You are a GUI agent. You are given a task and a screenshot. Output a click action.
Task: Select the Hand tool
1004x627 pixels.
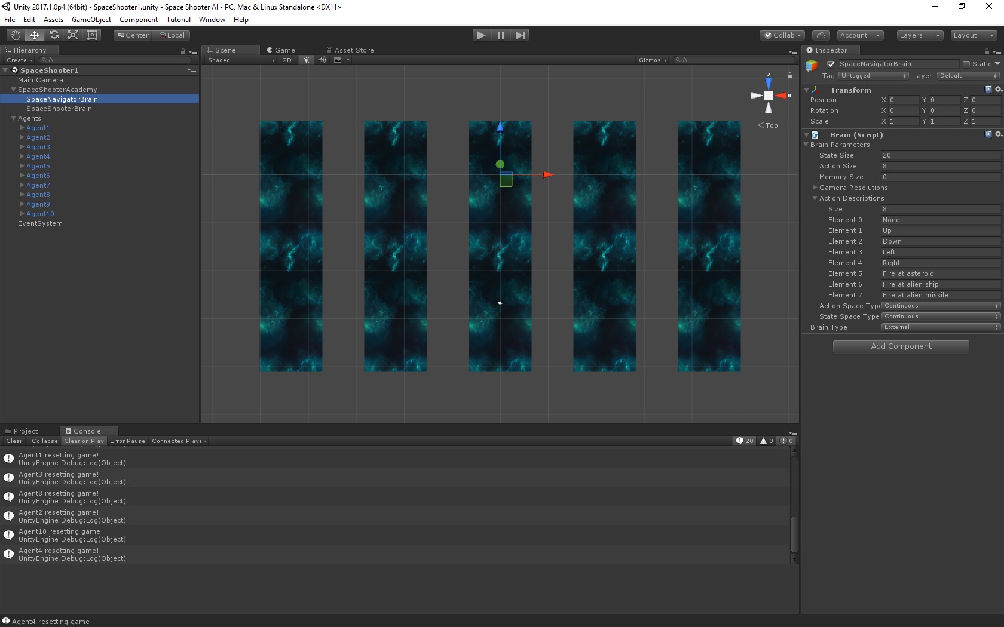click(15, 35)
